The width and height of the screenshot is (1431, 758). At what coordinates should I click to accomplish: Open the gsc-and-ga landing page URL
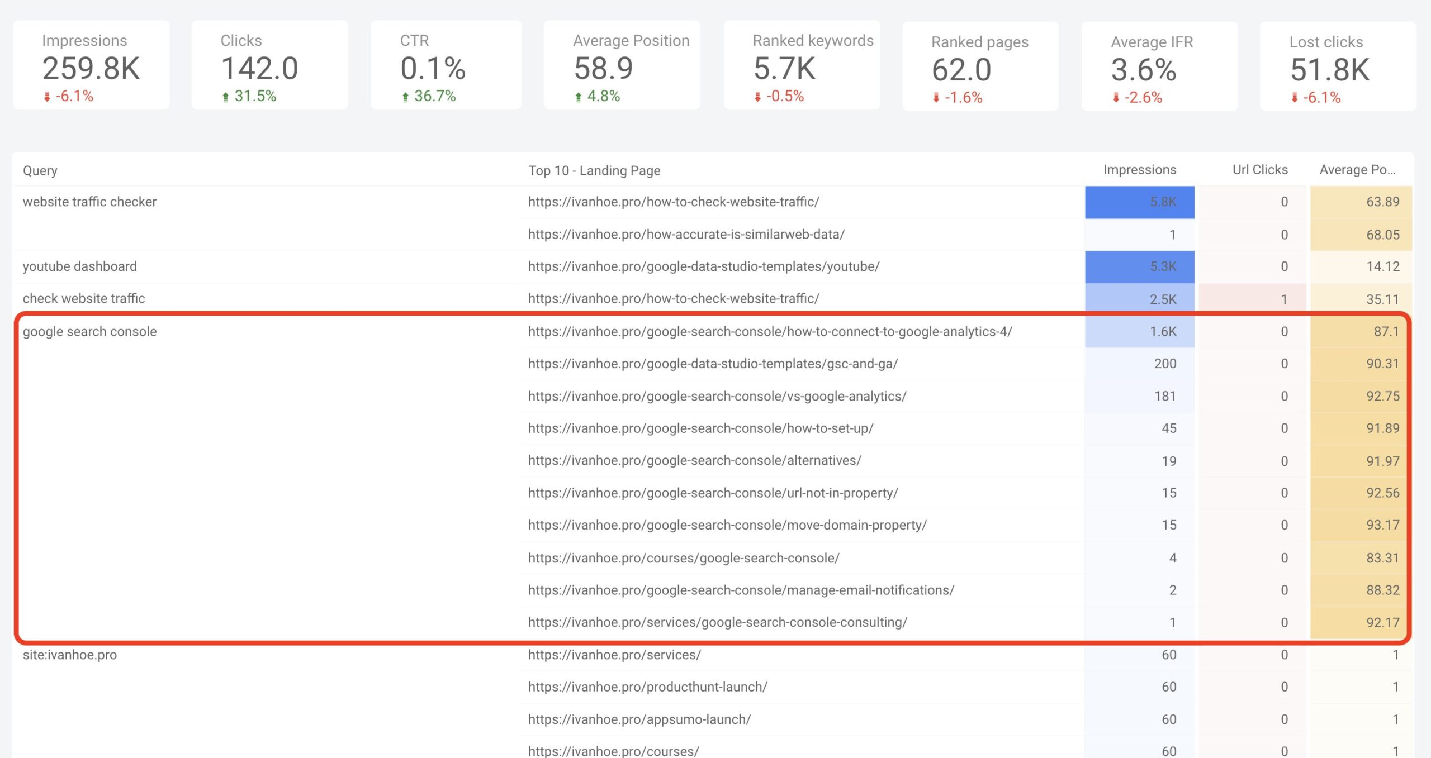712,364
